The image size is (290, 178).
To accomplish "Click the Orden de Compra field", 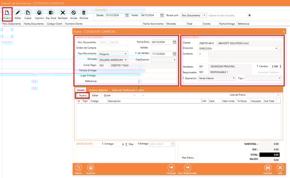I will click(113, 48).
